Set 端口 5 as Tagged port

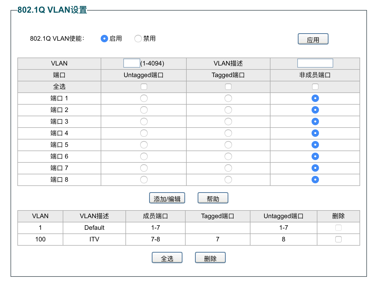click(x=228, y=145)
